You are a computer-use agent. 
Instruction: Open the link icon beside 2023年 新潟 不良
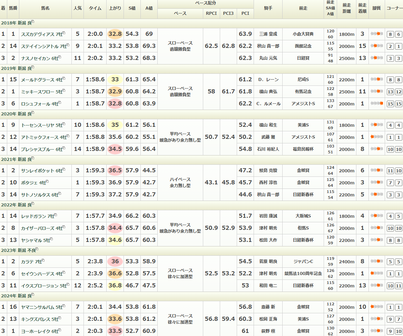pyautogui.click(x=37, y=249)
